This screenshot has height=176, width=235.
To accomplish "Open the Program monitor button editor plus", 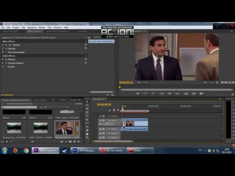I will coord(233,94).
